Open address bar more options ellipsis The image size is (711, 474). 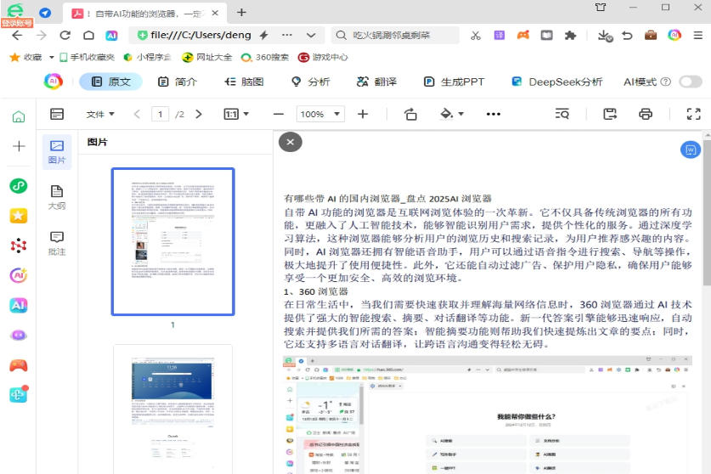click(286, 35)
